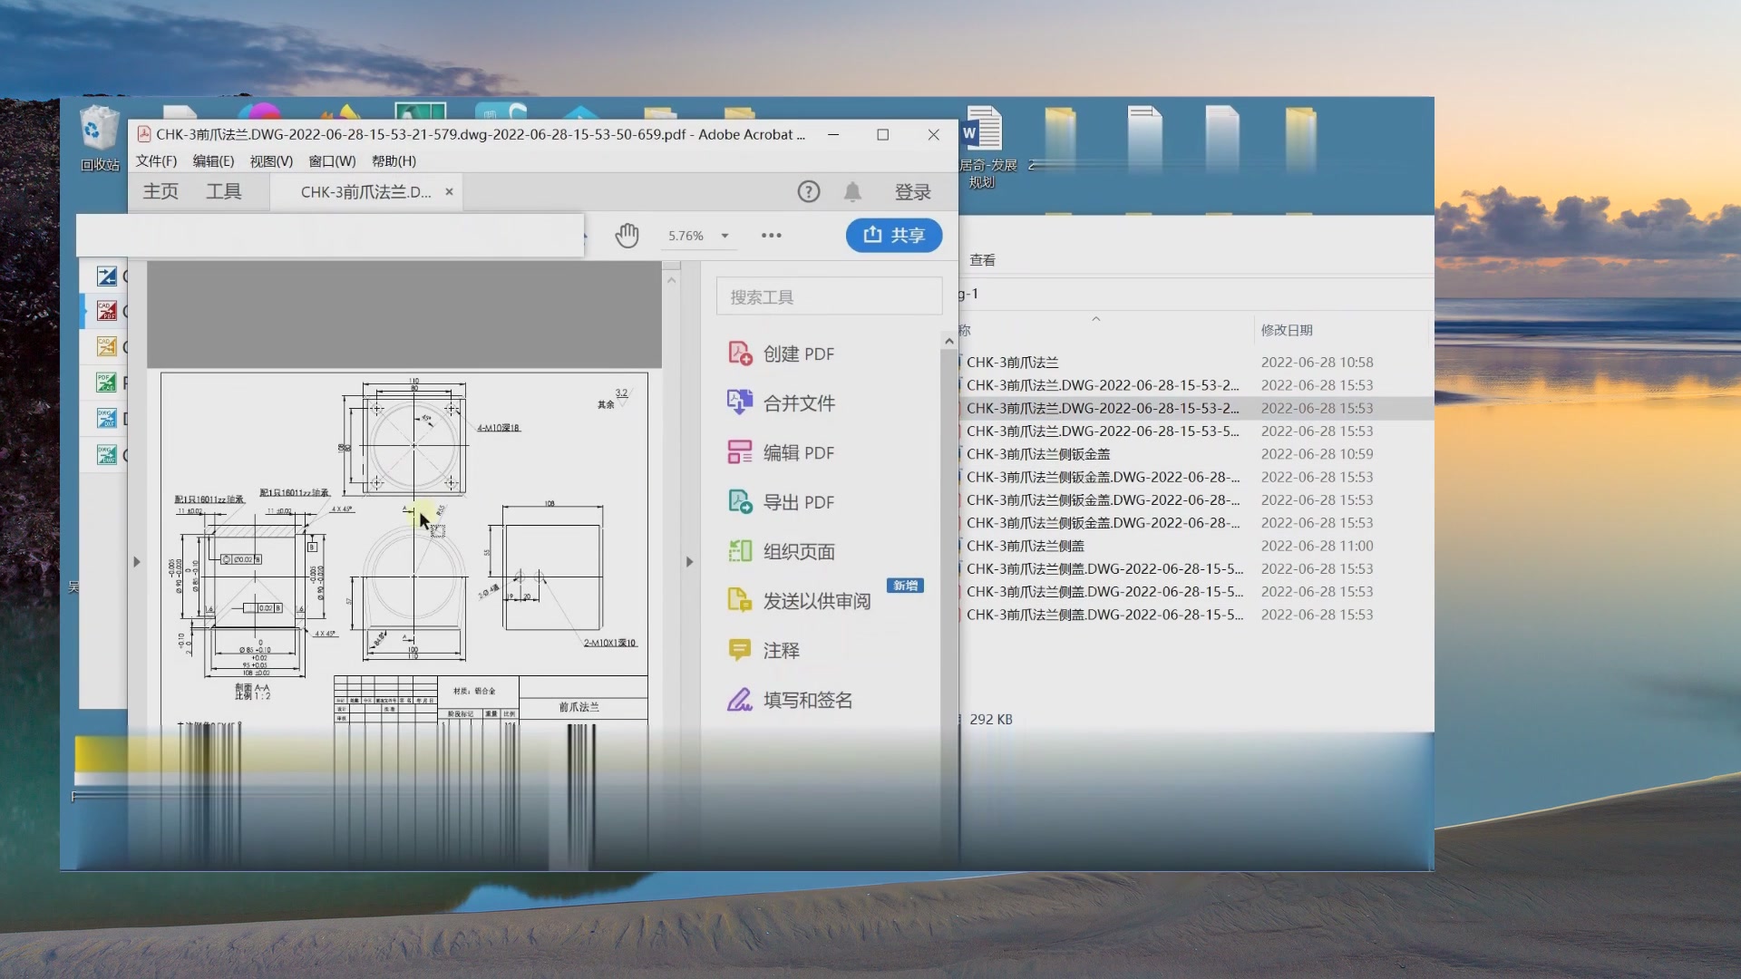The image size is (1741, 979).
Task: Click the 导出 PDF icon
Action: pos(740,501)
